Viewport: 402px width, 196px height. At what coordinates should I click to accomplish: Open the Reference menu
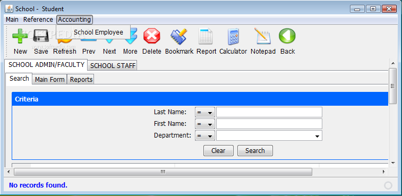pos(38,20)
